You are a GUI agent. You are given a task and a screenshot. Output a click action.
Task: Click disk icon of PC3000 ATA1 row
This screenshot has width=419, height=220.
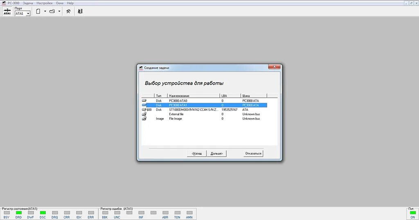[144, 105]
